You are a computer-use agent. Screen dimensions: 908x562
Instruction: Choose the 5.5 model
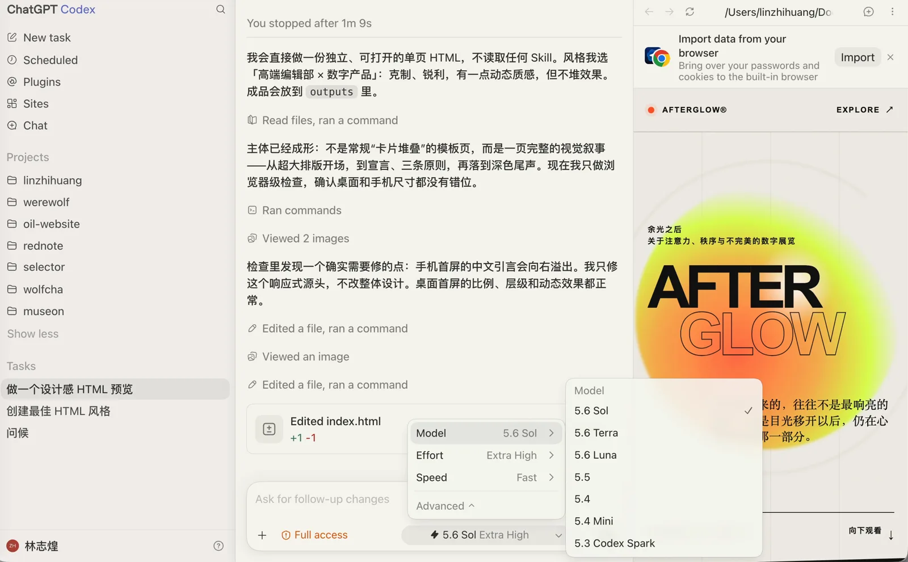pos(663,477)
